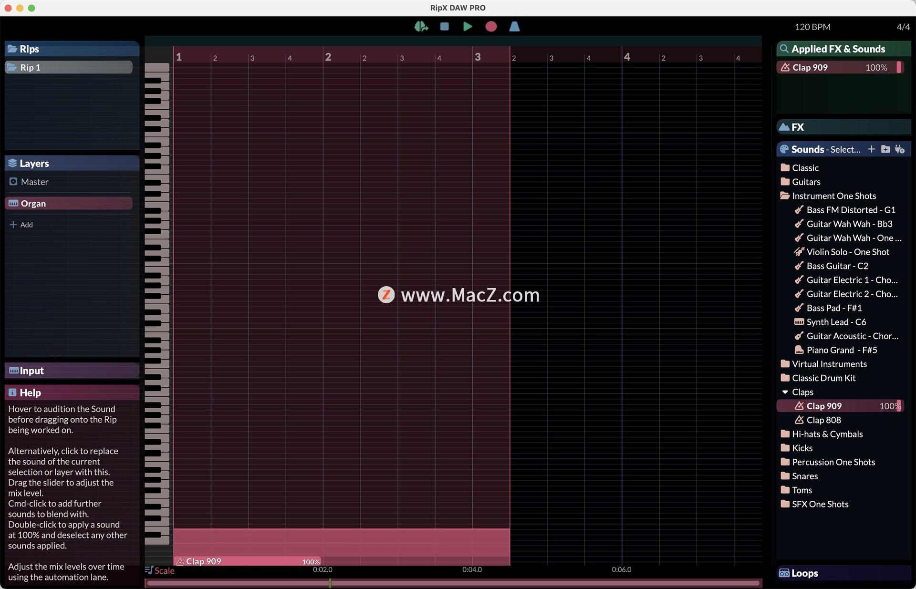The height and width of the screenshot is (589, 916).
Task: Select the Master layer
Action: pyautogui.click(x=69, y=182)
